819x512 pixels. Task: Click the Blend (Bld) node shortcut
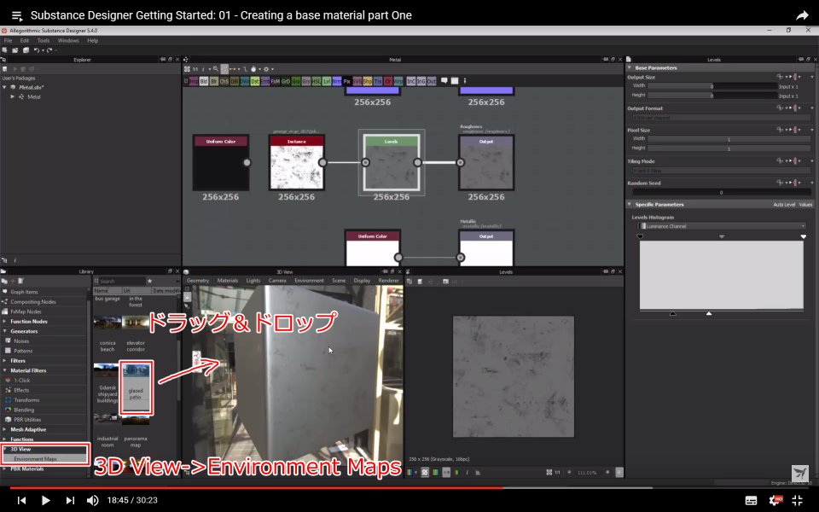click(204, 81)
